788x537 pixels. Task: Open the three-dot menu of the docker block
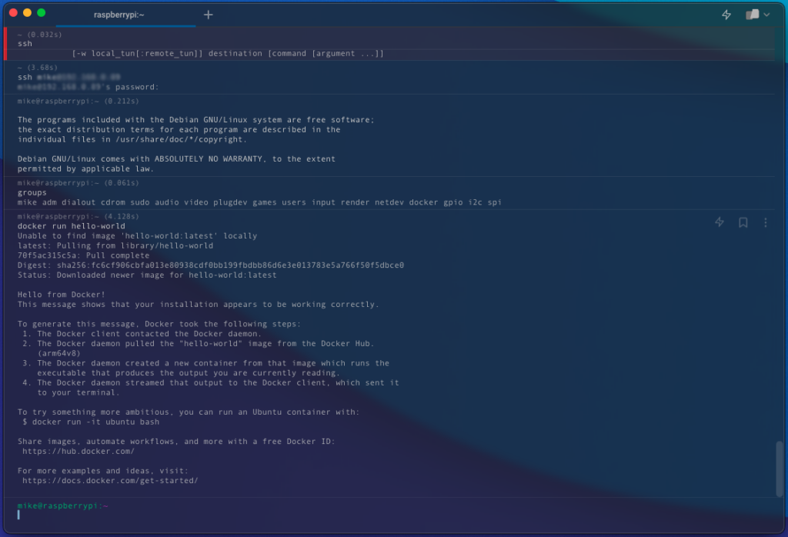pyautogui.click(x=766, y=222)
